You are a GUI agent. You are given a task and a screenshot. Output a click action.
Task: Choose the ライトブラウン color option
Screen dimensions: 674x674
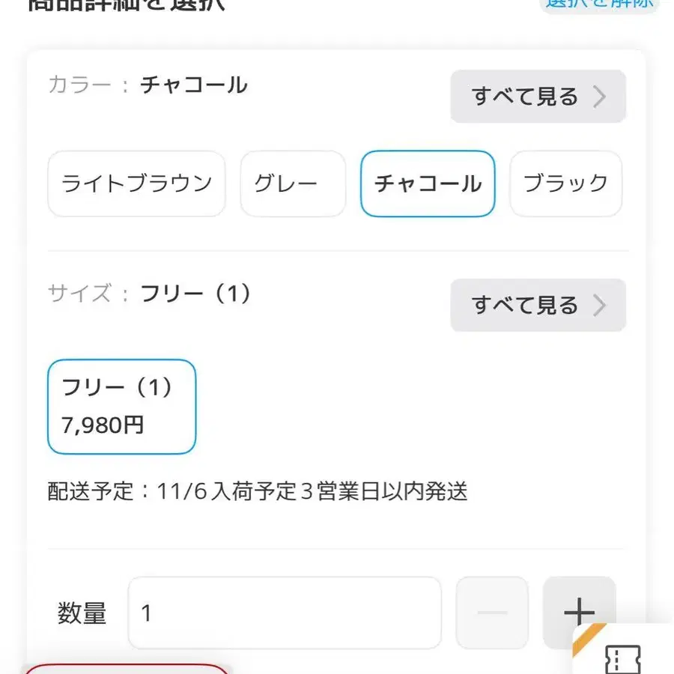(x=136, y=183)
